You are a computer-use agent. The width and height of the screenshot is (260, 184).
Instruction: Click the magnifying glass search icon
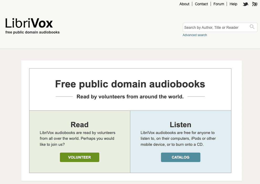point(252,27)
